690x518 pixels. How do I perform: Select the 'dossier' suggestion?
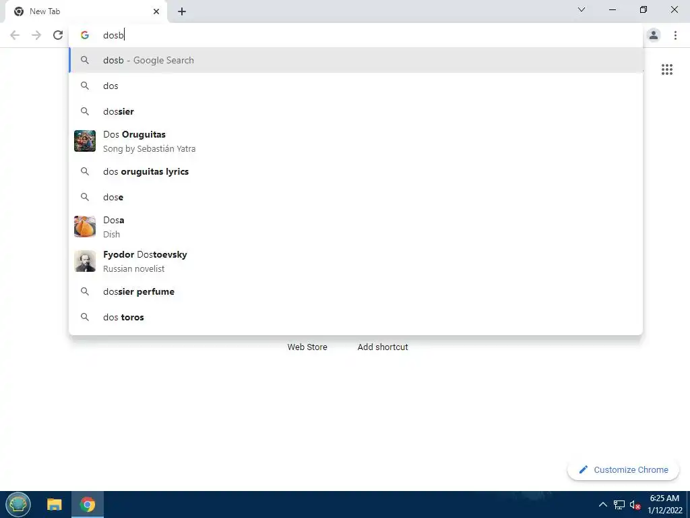[356, 111]
